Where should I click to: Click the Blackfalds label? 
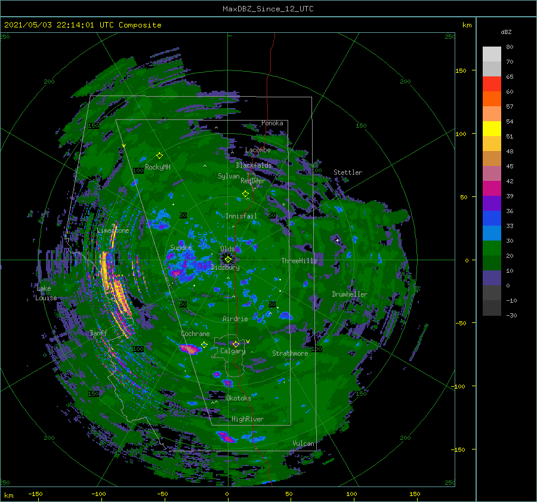tap(254, 165)
